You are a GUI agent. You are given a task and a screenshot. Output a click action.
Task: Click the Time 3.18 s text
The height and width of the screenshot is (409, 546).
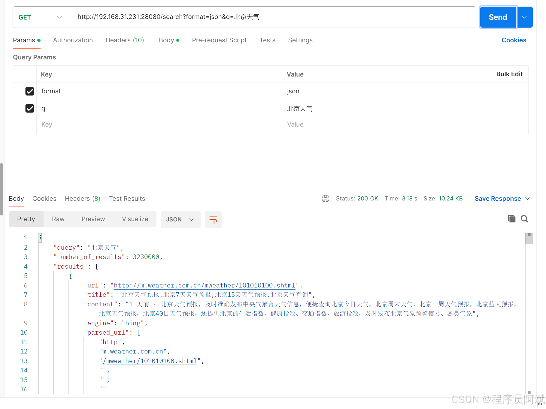click(401, 199)
